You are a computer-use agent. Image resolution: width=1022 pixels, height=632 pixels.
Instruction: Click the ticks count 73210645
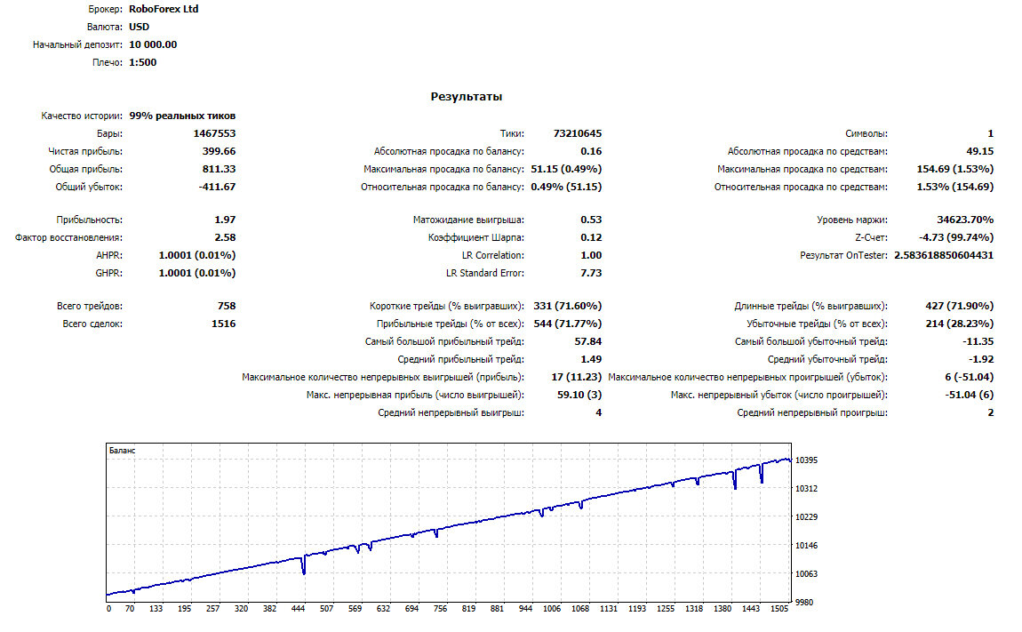point(578,133)
